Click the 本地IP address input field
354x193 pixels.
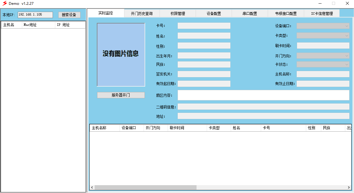coord(35,15)
